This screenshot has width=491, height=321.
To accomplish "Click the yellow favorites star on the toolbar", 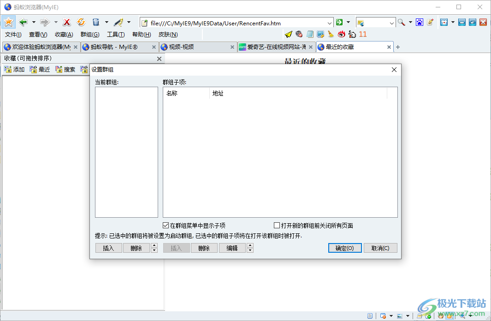I will (8, 22).
